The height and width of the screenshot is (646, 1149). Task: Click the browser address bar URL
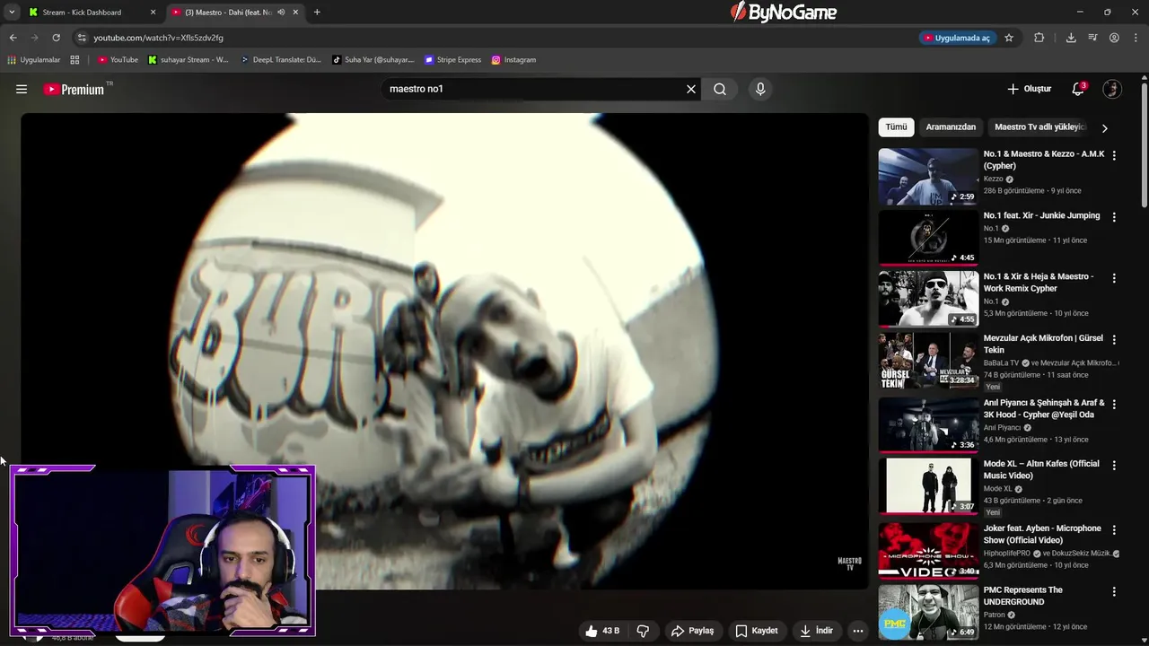[x=158, y=38]
